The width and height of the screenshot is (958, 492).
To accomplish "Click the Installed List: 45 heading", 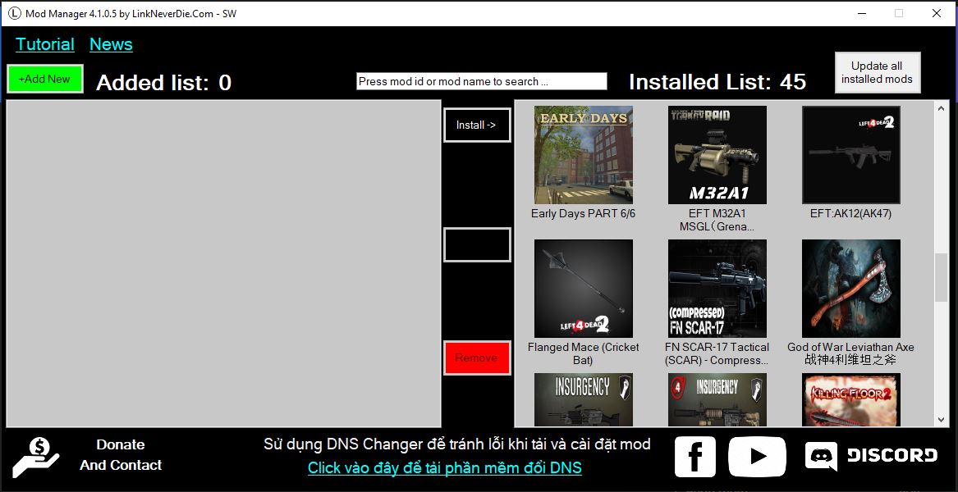I will pos(718,82).
